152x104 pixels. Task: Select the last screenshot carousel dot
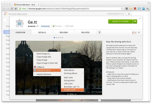[x=63, y=38]
